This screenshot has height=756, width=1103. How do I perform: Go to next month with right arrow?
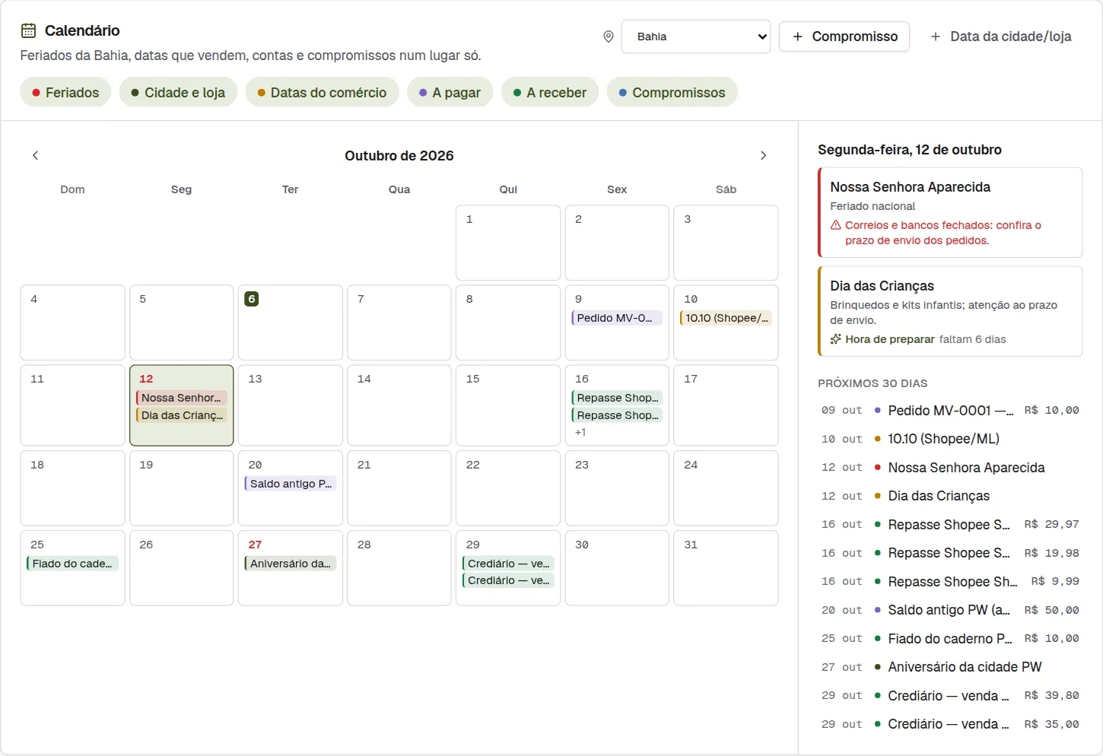click(763, 155)
